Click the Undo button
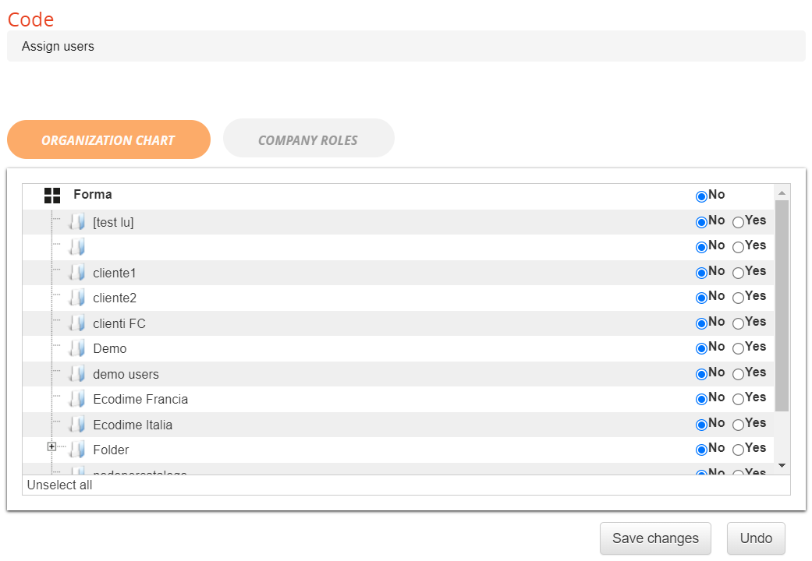812x561 pixels. point(756,538)
